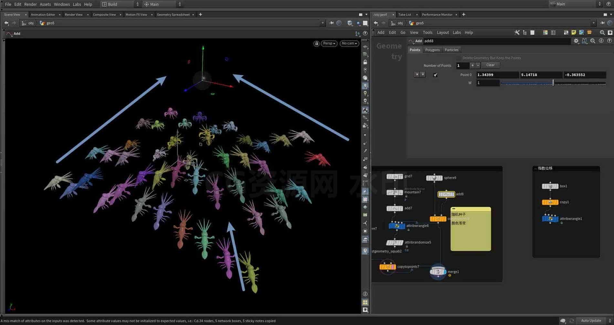
Task: Click the Clear button
Action: coord(490,65)
